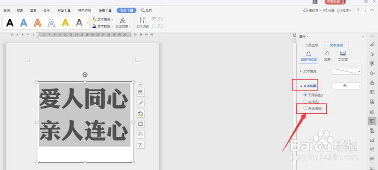Collapse the ribbon with the chevron
This screenshot has width=378, height=170.
click(372, 10)
